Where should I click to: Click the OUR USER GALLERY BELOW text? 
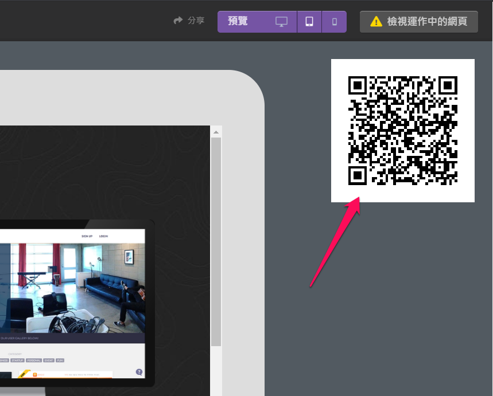[20, 338]
